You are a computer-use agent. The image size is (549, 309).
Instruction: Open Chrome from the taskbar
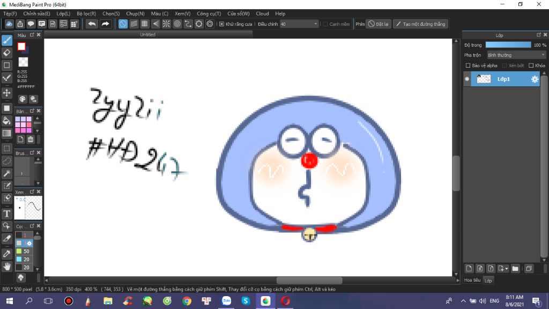click(x=187, y=301)
